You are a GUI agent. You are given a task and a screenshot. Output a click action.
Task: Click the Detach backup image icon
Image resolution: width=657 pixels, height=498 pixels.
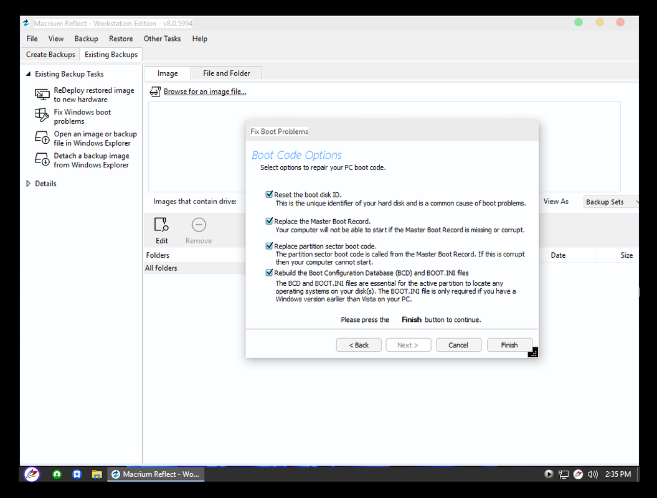42,159
